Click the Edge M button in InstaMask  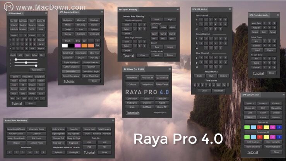41,49
